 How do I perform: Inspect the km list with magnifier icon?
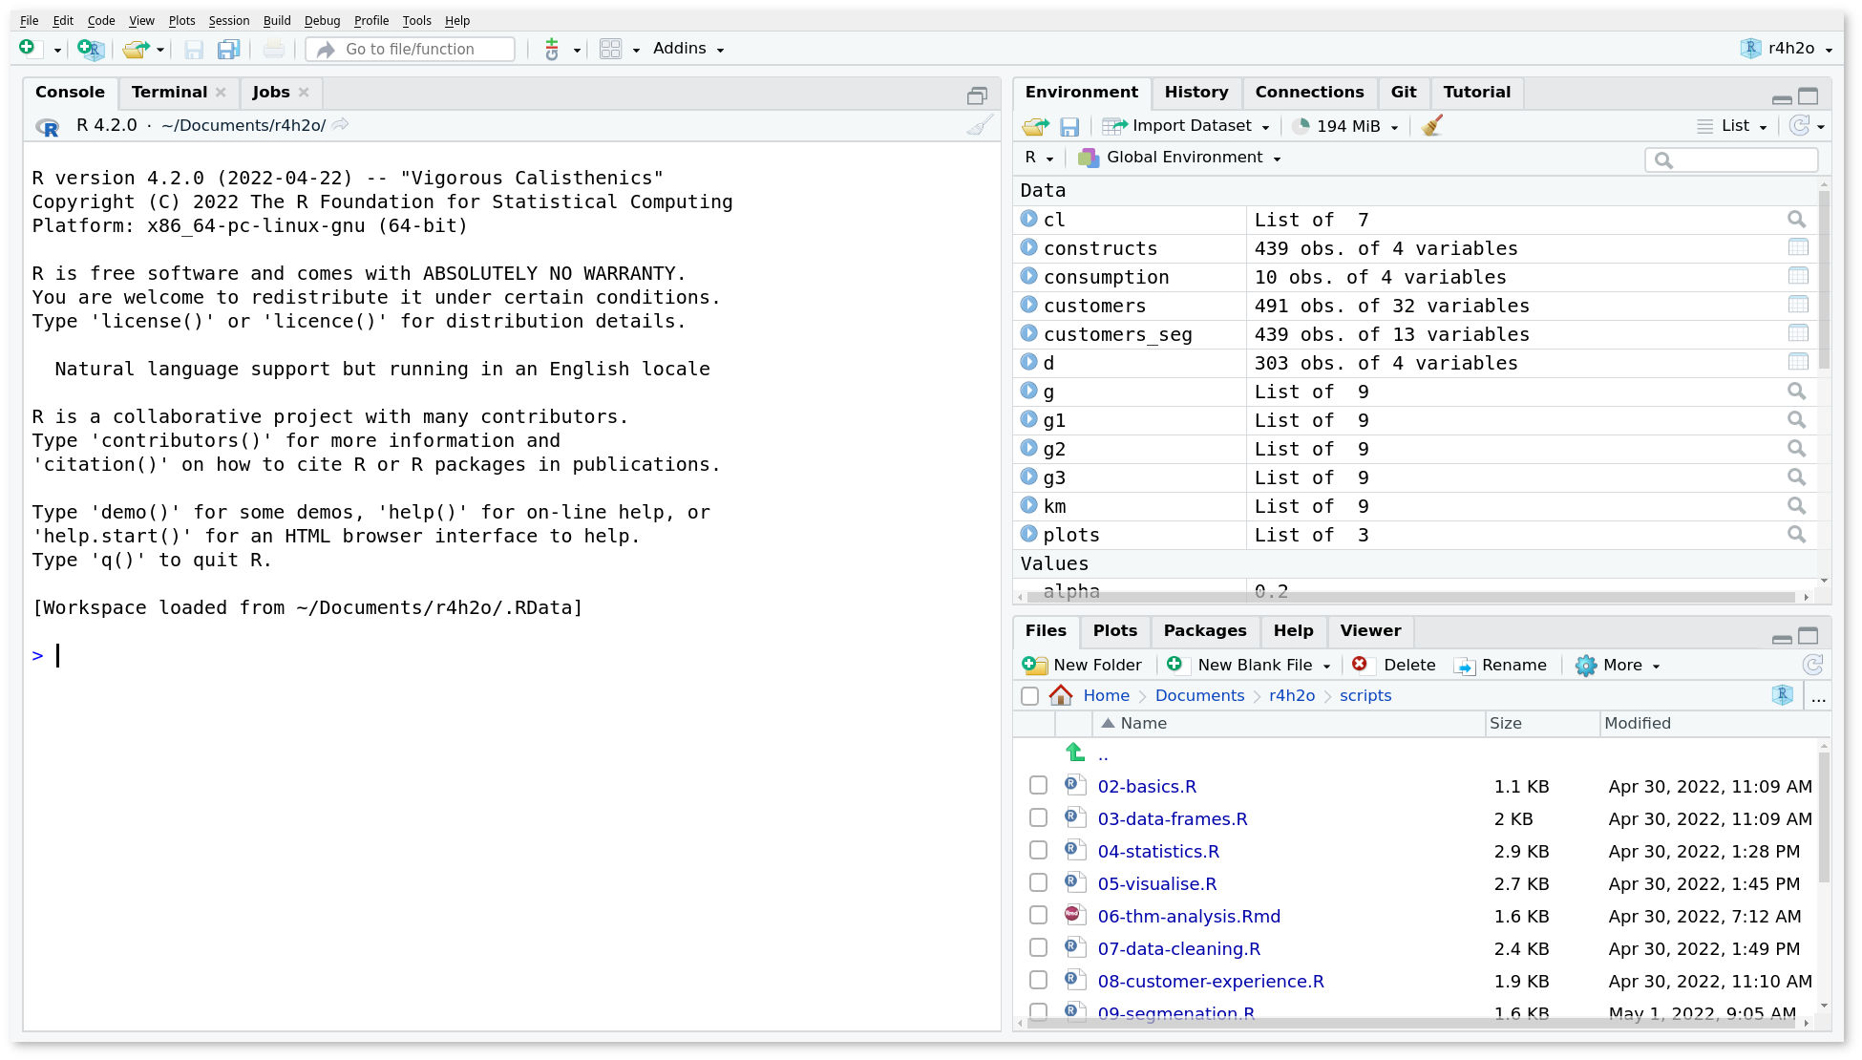pyautogui.click(x=1796, y=506)
